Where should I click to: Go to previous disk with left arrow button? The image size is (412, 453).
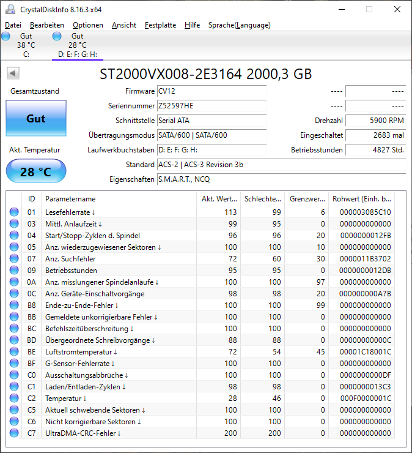[13, 73]
